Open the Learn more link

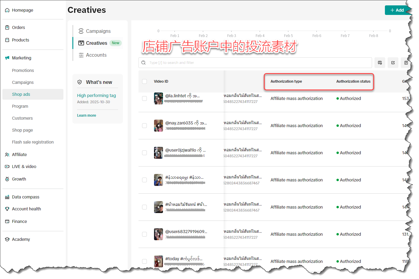tap(86, 115)
